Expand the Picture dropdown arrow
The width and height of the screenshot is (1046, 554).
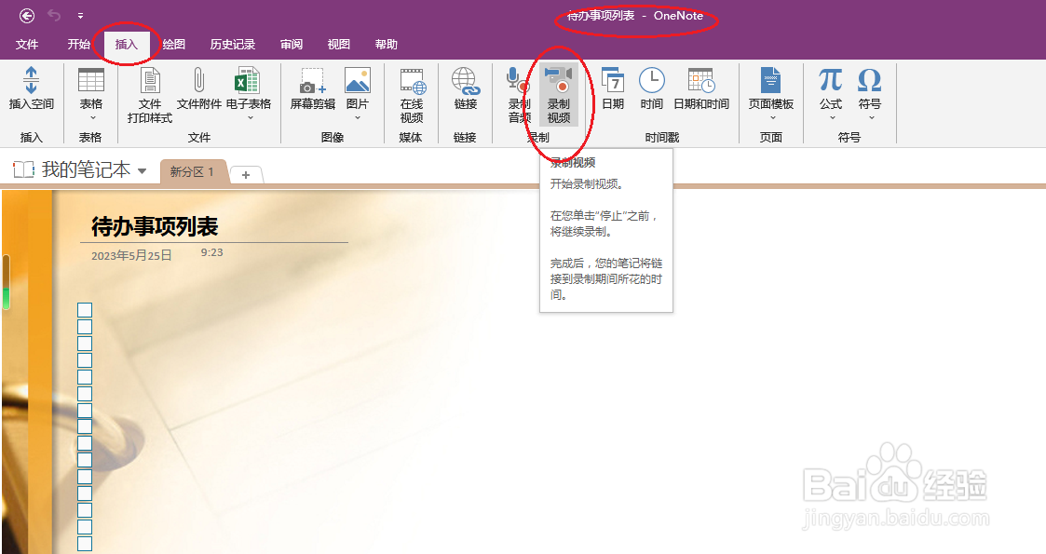click(x=358, y=118)
